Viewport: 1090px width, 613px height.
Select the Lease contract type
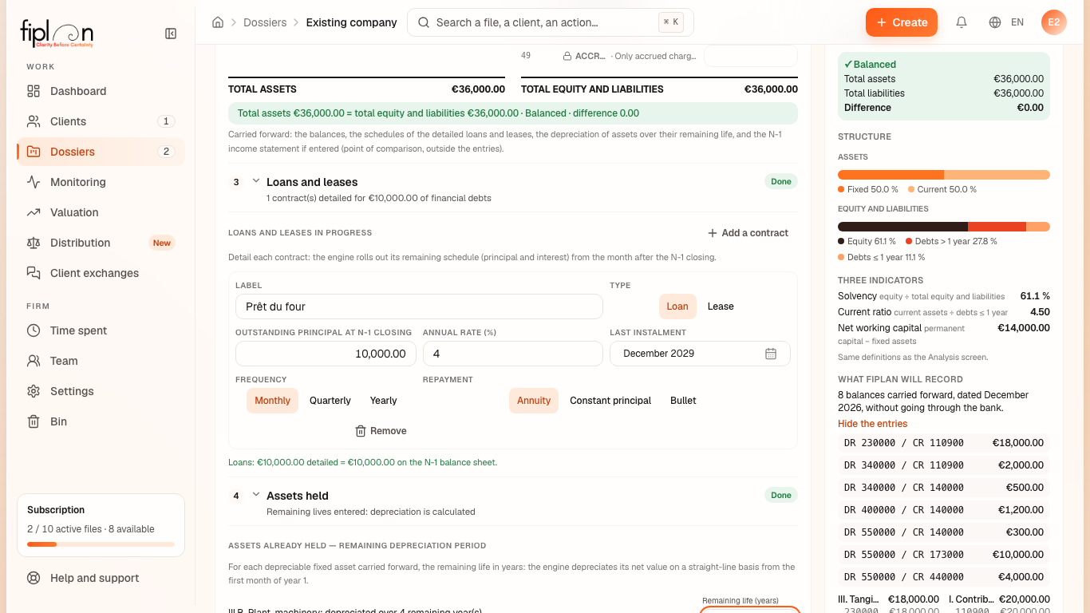click(x=721, y=306)
